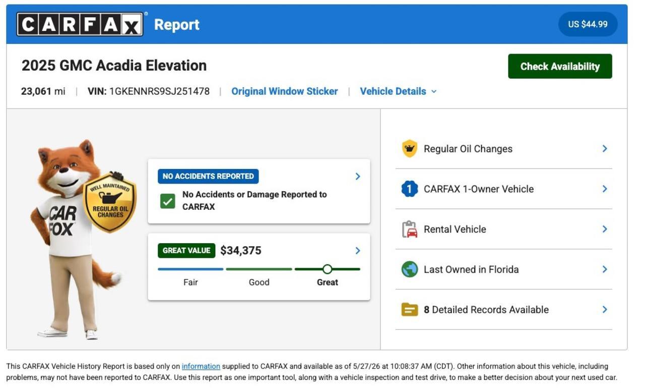Click the 23,061 mi mileage text
Image resolution: width=645 pixels, height=388 pixels.
click(43, 91)
